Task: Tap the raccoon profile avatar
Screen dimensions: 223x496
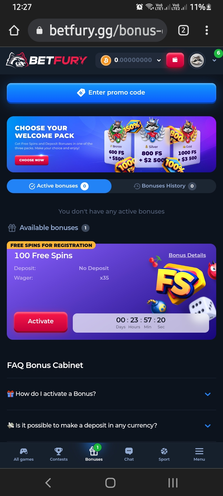Action: click(x=197, y=60)
